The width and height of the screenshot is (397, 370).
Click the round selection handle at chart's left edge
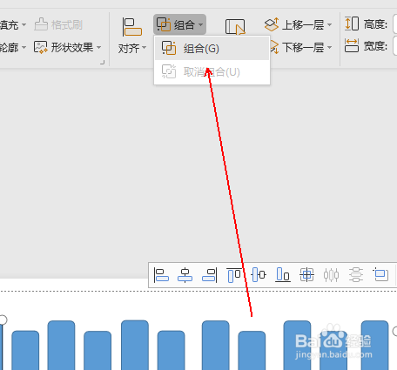3,320
